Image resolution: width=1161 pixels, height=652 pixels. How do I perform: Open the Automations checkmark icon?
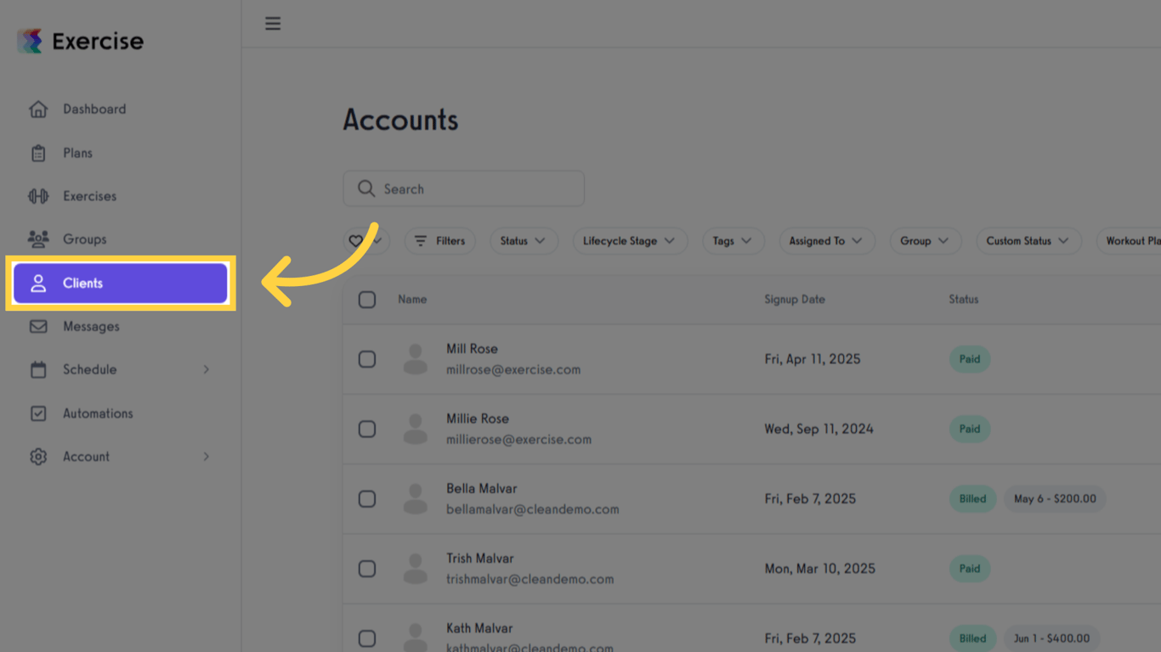point(38,413)
